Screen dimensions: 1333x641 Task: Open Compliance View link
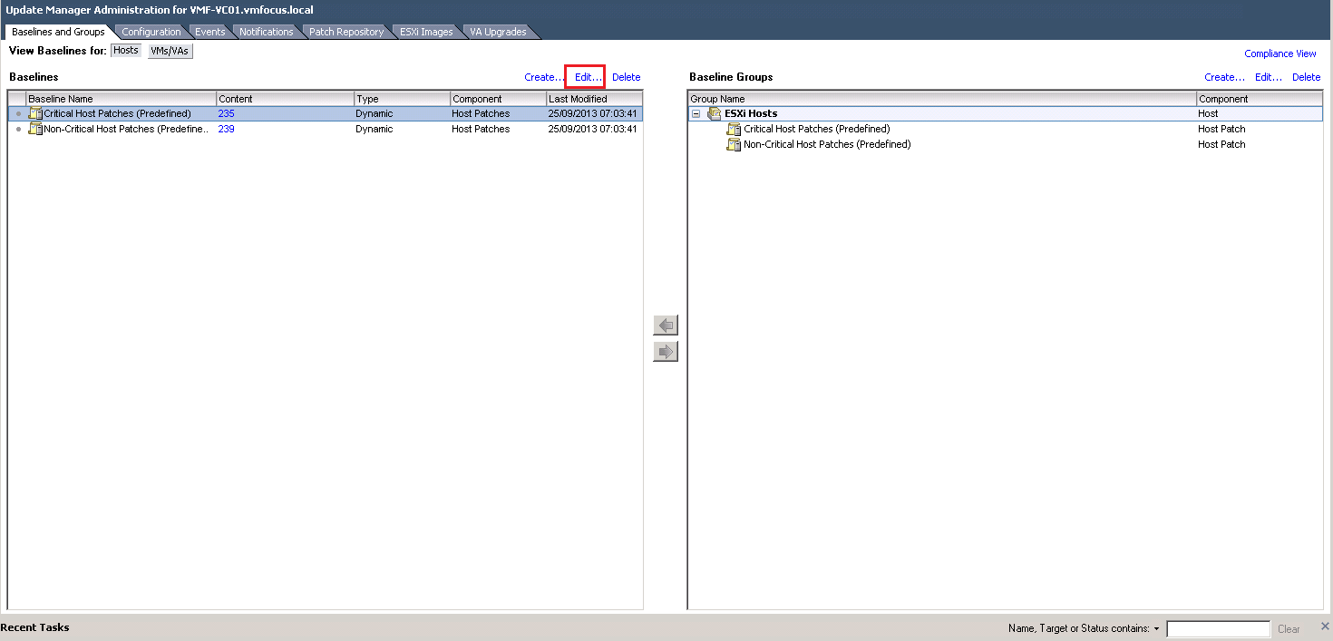click(1279, 53)
